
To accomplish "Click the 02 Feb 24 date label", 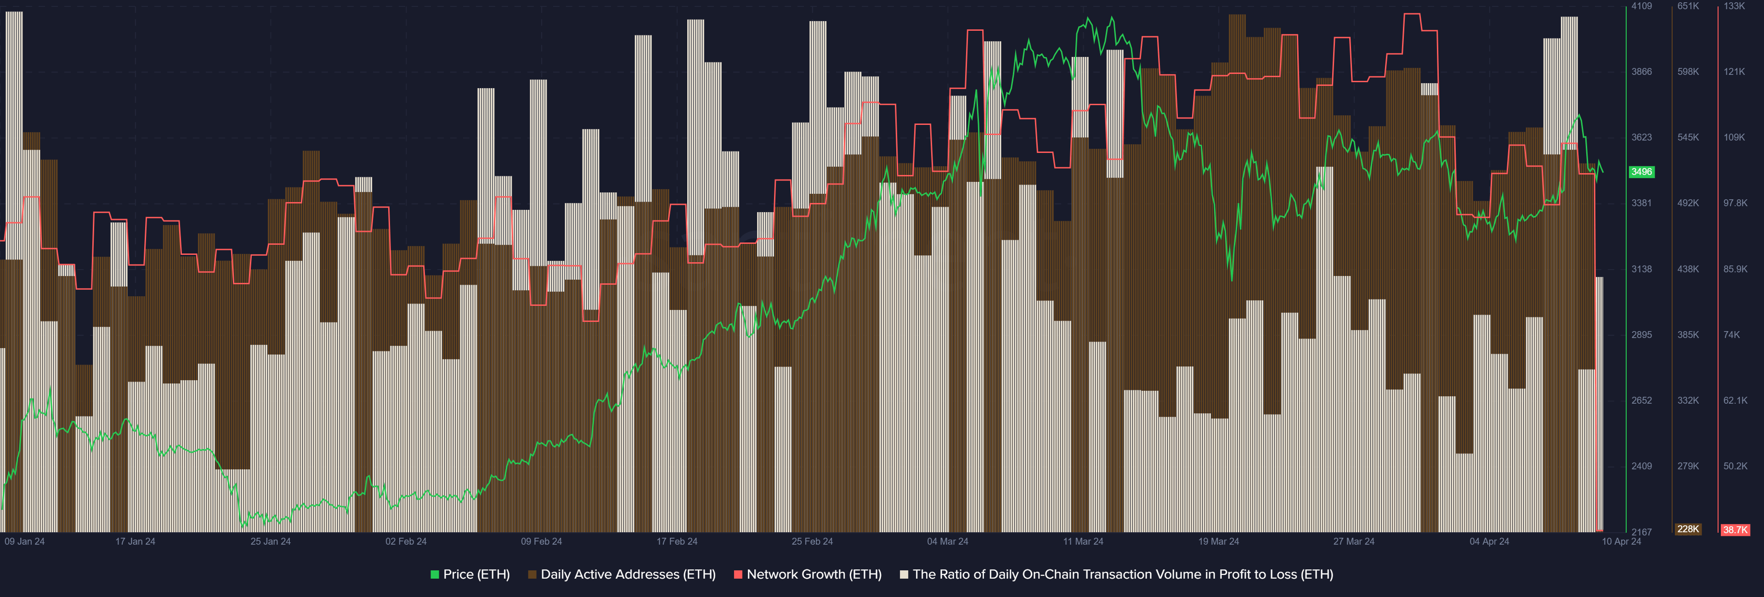I will tap(406, 541).
